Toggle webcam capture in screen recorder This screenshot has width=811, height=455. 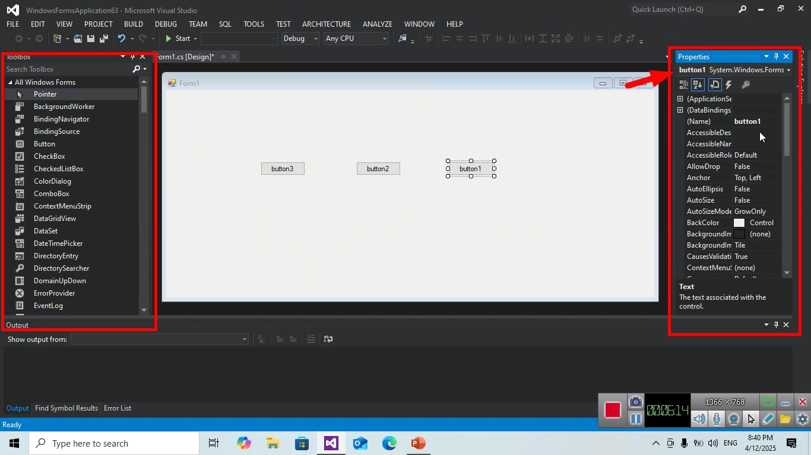click(x=734, y=419)
